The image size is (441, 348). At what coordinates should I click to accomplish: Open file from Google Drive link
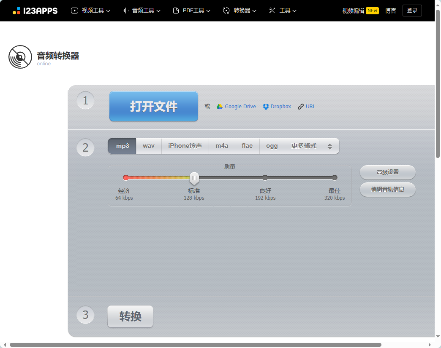point(240,107)
